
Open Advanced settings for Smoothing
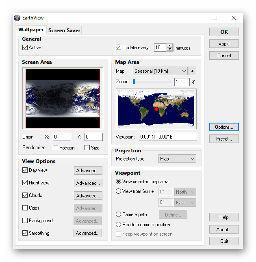pos(88,233)
